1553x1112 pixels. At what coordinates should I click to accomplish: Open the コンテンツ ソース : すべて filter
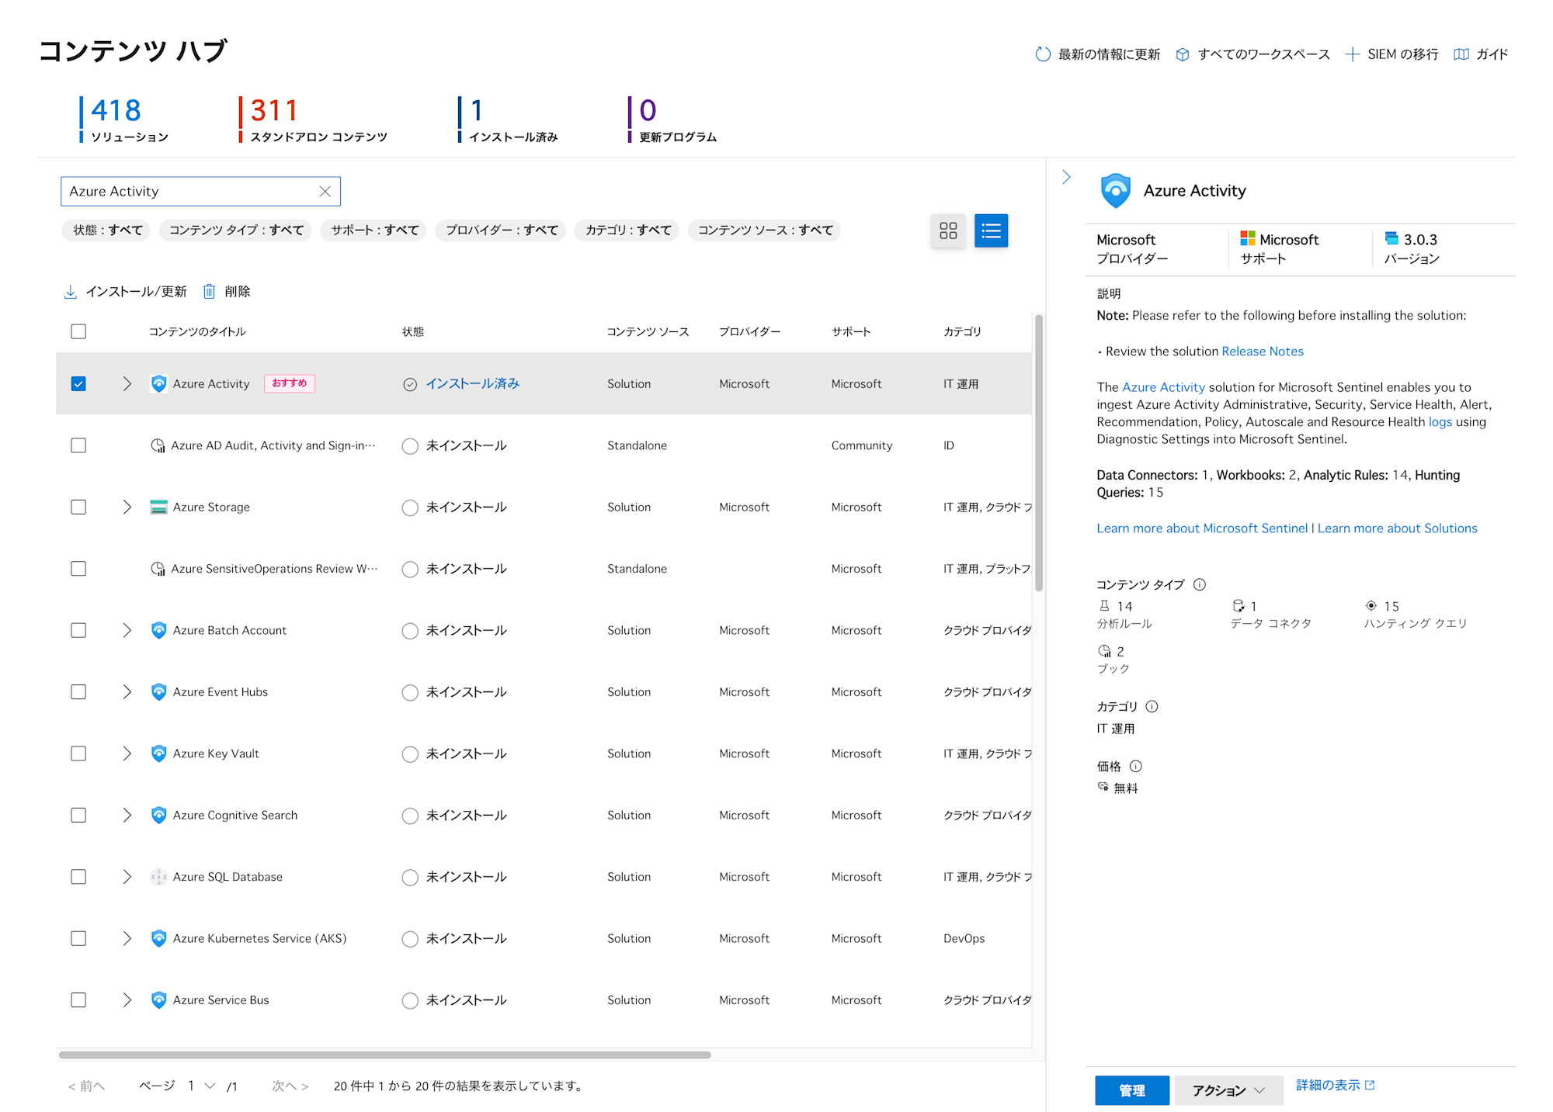pyautogui.click(x=765, y=230)
